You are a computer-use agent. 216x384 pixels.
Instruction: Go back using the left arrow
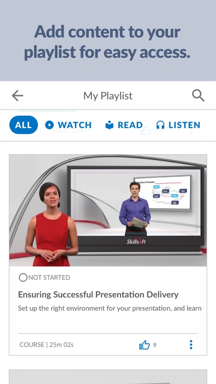(17, 96)
